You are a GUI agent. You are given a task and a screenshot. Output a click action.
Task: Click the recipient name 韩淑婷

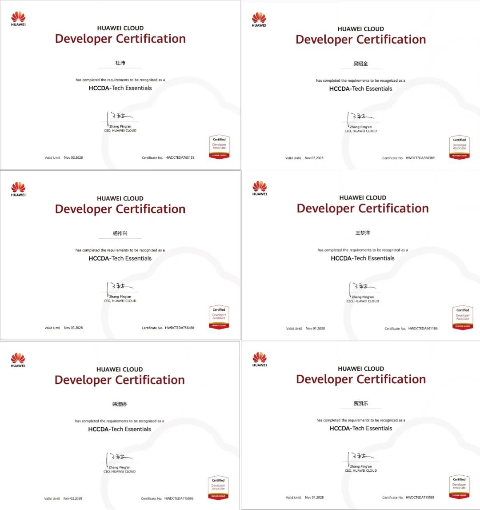point(120,404)
